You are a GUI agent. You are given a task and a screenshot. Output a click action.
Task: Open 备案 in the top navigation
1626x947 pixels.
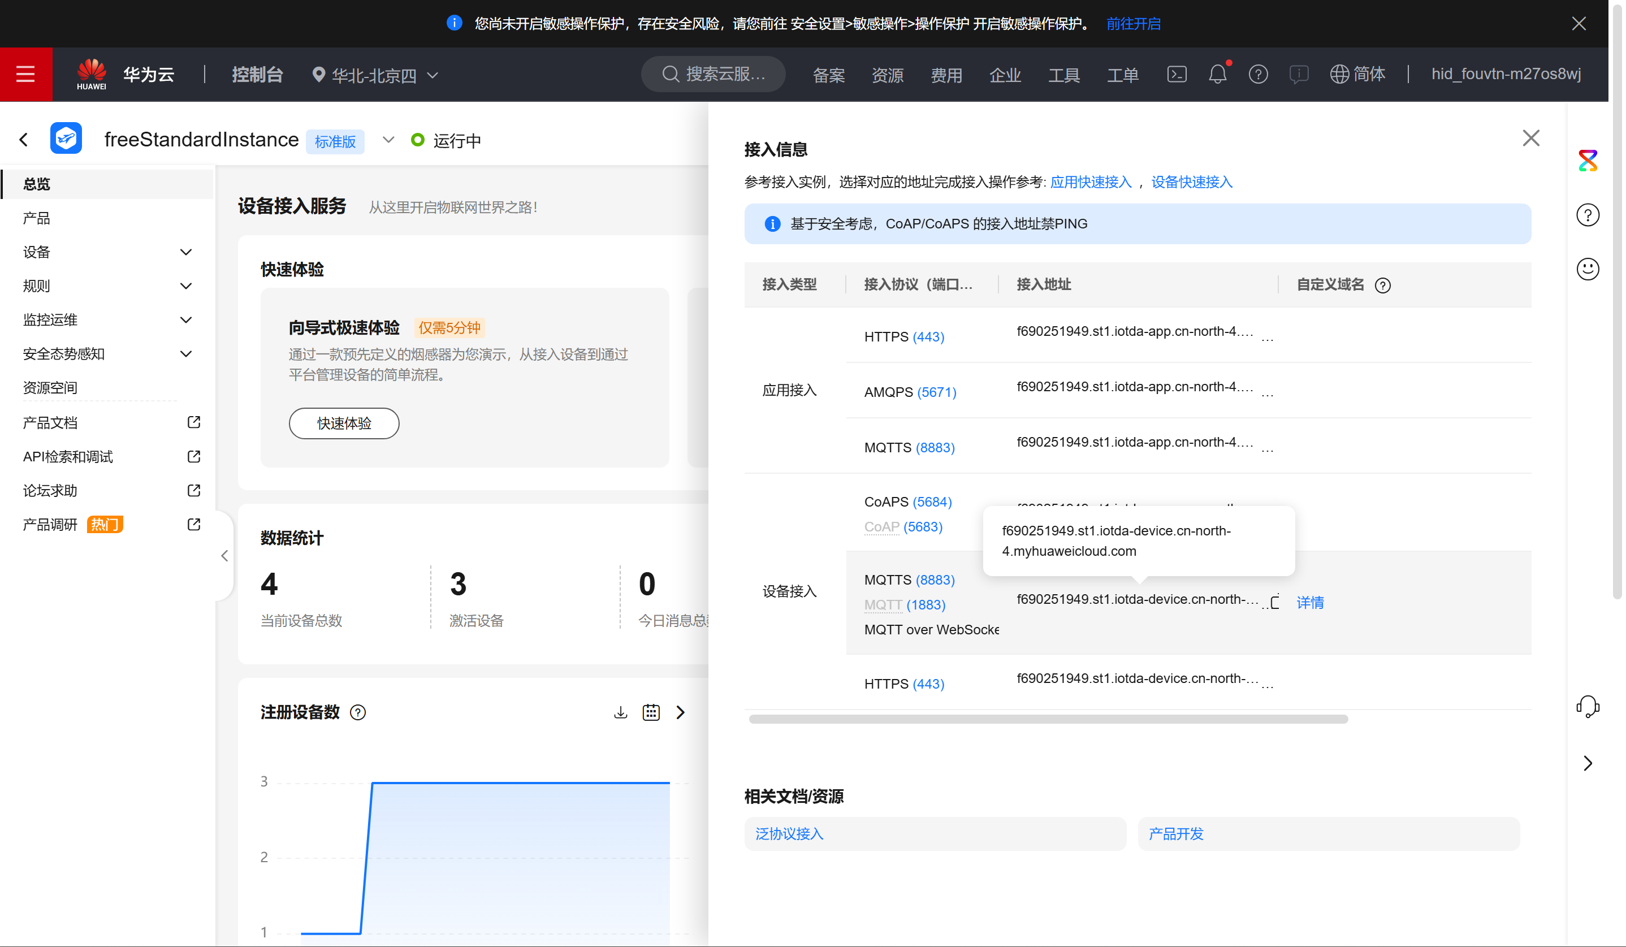click(x=828, y=75)
